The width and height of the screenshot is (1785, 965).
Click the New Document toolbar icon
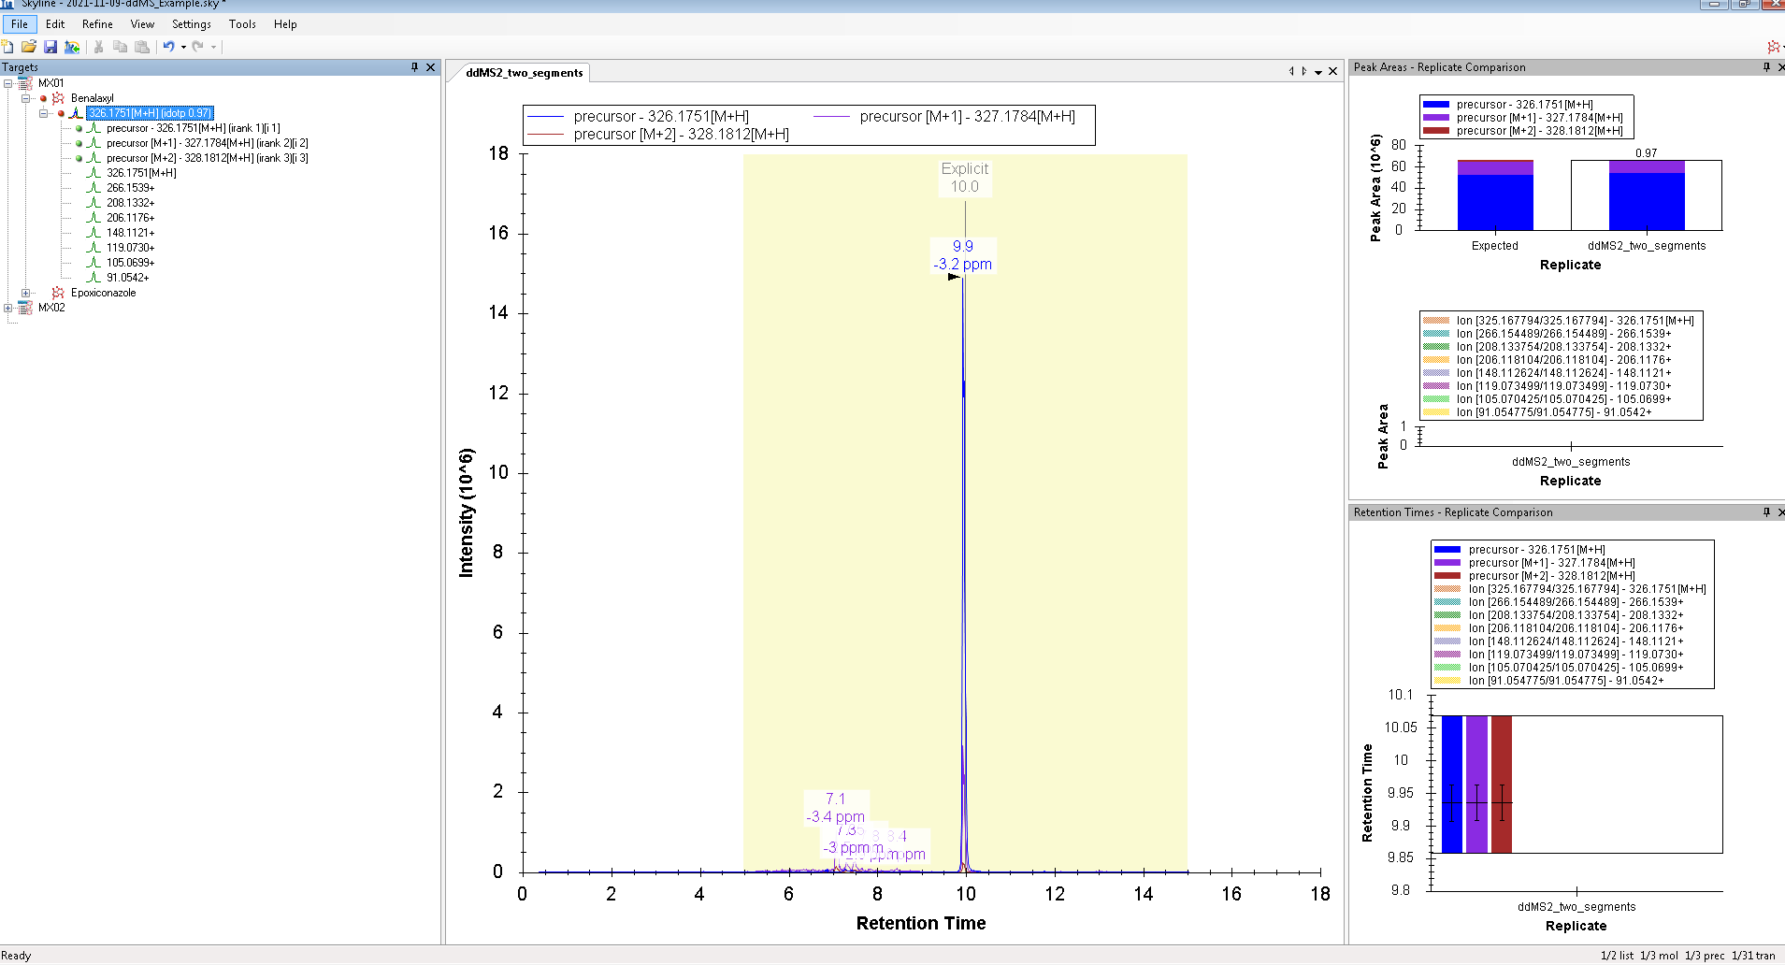pyautogui.click(x=8, y=47)
